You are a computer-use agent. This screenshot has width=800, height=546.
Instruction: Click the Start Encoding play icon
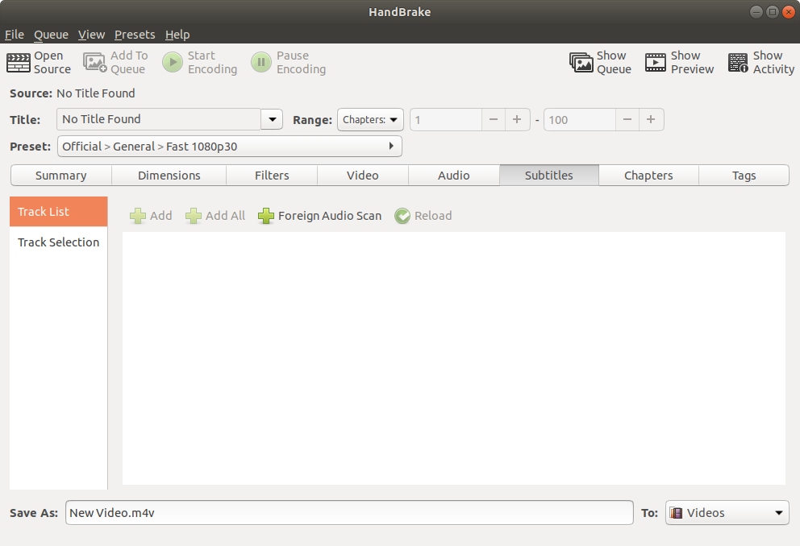coord(173,62)
